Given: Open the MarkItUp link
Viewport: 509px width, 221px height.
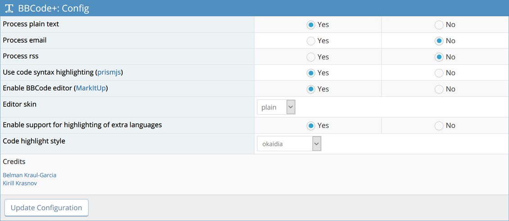Looking at the screenshot, I should [x=91, y=88].
